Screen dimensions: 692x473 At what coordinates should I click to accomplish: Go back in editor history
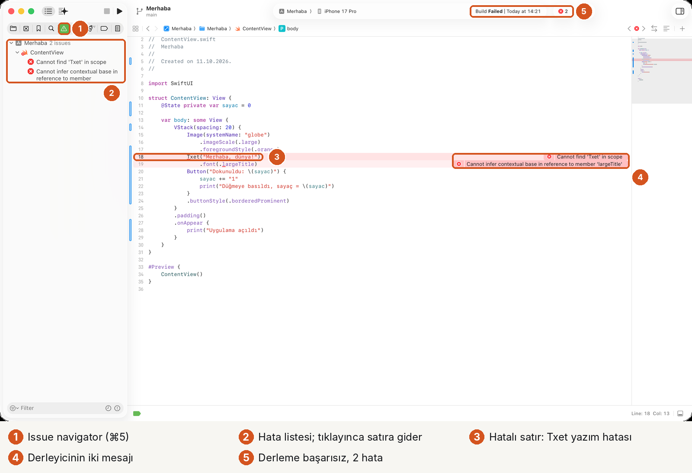coord(148,29)
